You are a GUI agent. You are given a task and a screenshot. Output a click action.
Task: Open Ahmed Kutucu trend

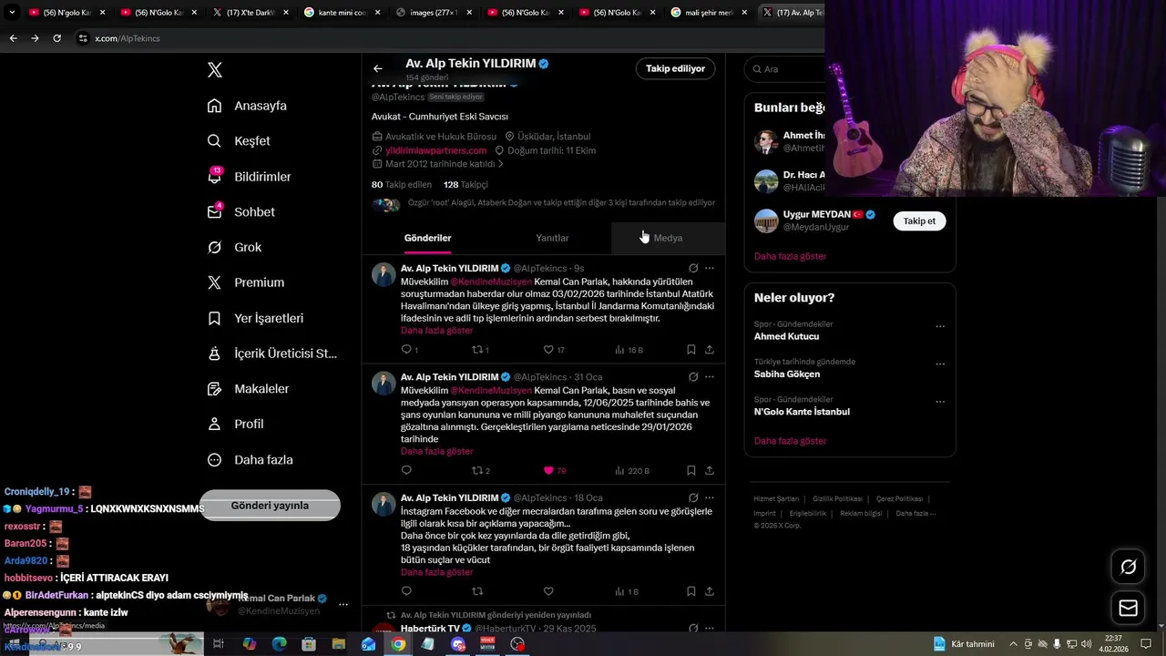click(x=786, y=337)
